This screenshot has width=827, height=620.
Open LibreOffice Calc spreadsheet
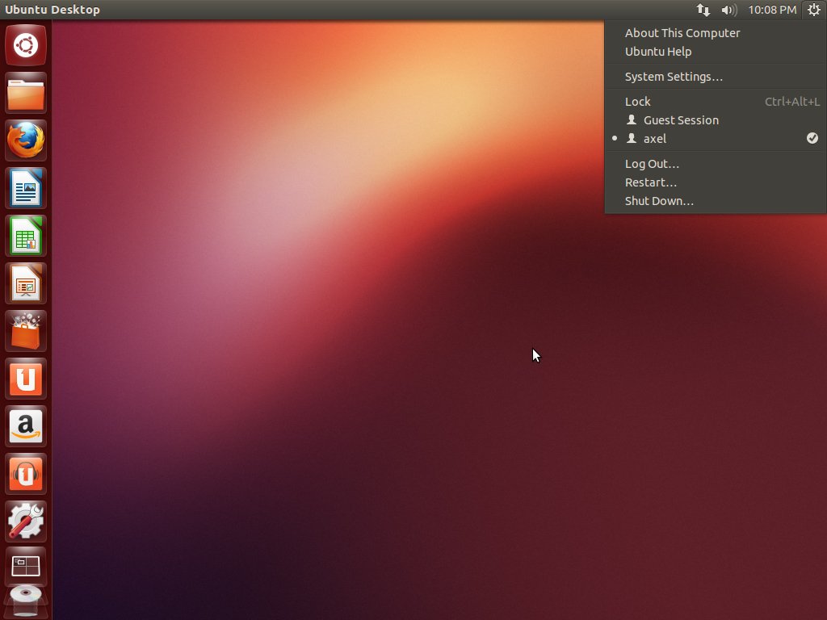(x=26, y=236)
